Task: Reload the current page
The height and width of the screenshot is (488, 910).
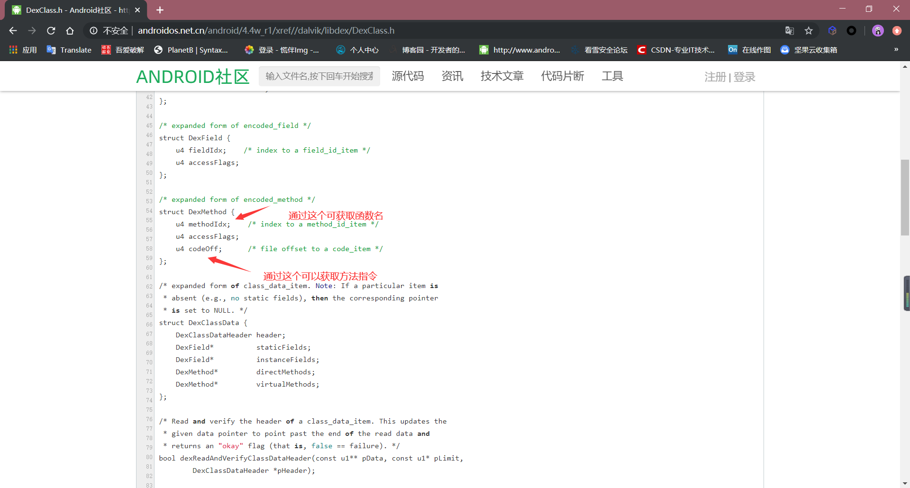Action: click(51, 31)
